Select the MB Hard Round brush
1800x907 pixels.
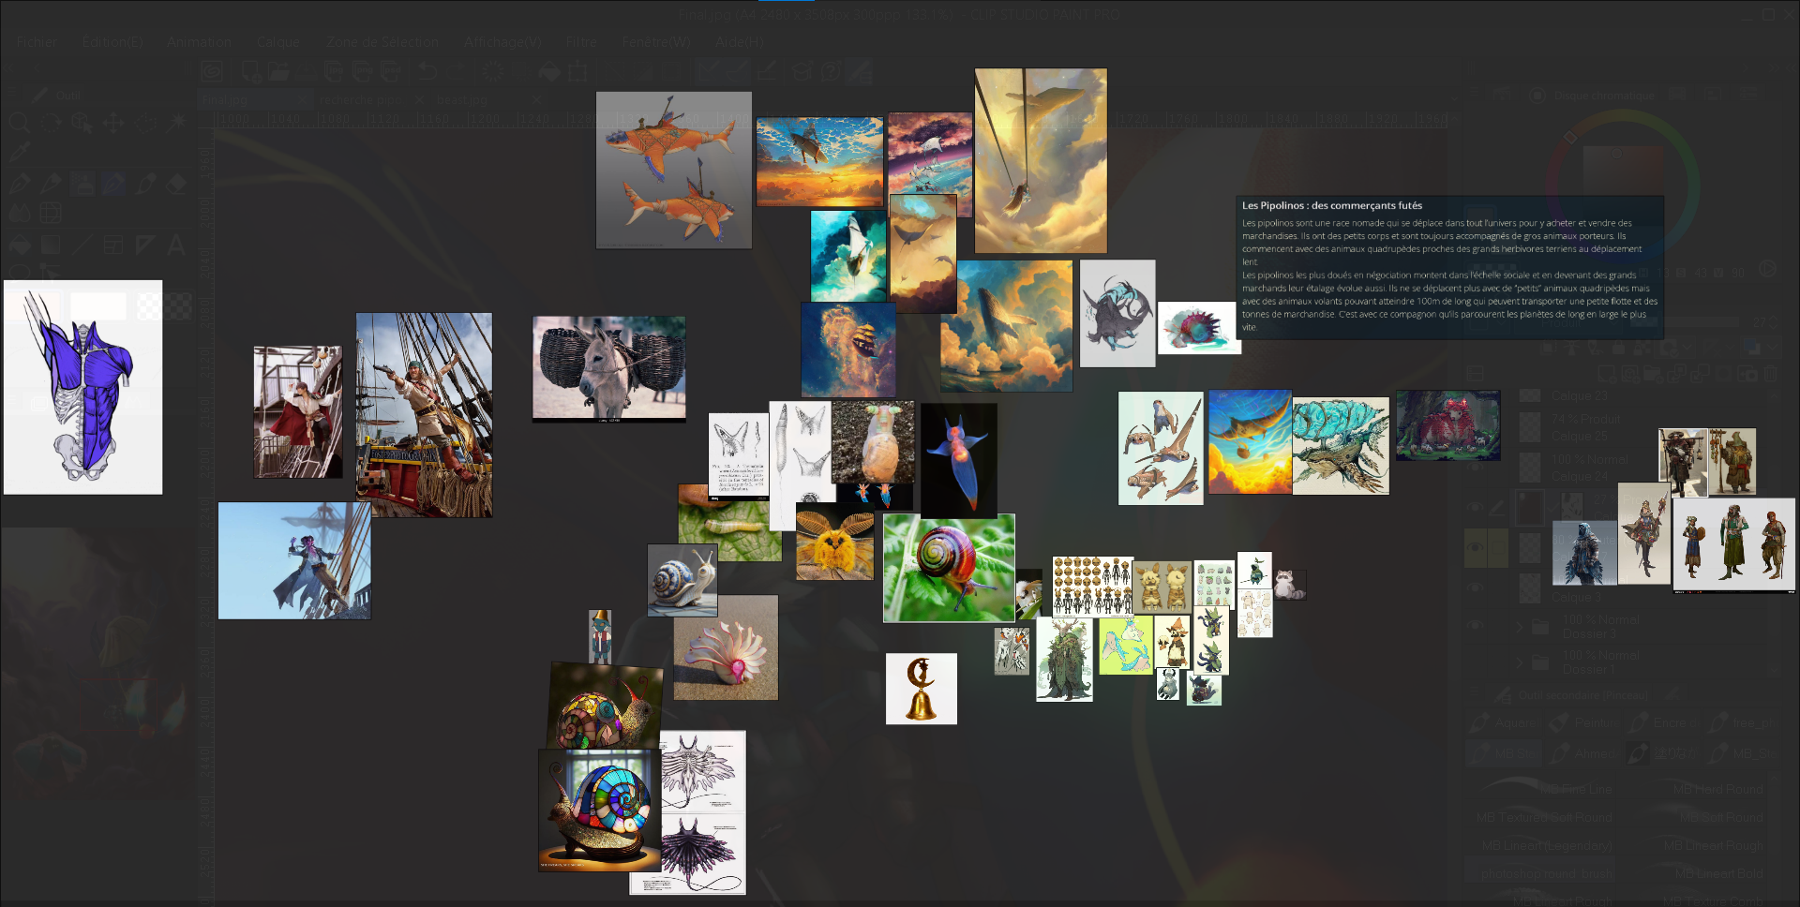point(1717,789)
